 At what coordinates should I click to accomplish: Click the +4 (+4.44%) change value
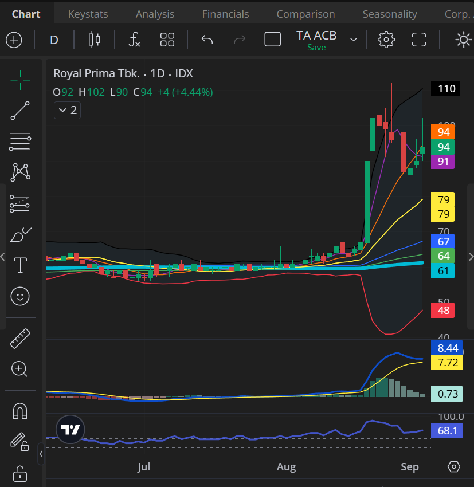click(185, 92)
